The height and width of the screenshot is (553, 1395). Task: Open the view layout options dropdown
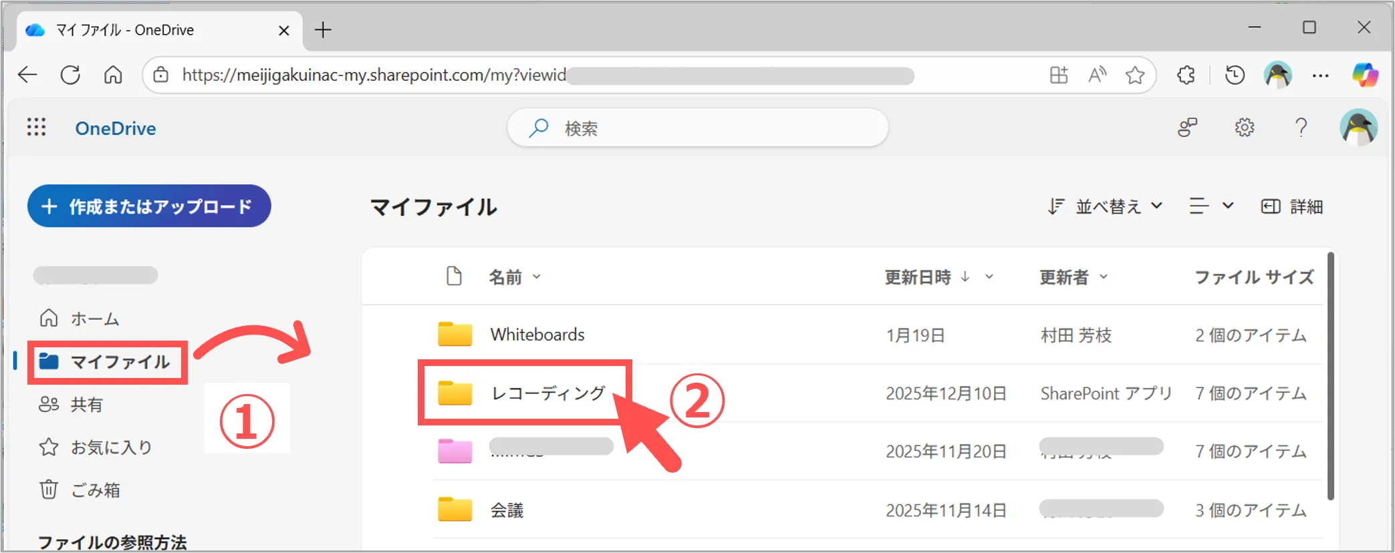(x=1211, y=206)
